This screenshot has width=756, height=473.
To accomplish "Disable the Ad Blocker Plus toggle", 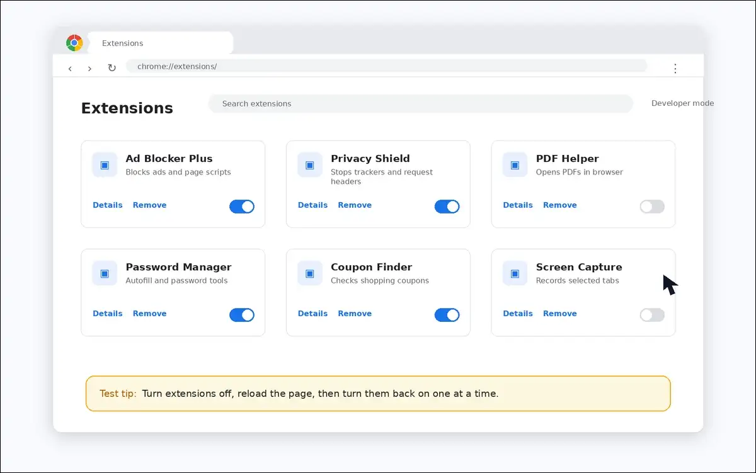I will tap(242, 207).
